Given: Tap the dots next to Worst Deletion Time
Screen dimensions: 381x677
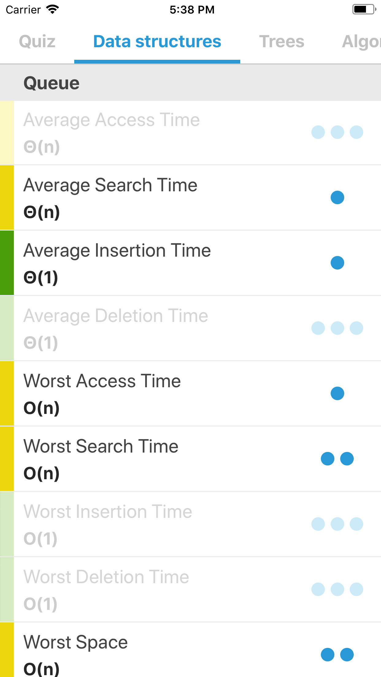Looking at the screenshot, I should pyautogui.click(x=337, y=589).
